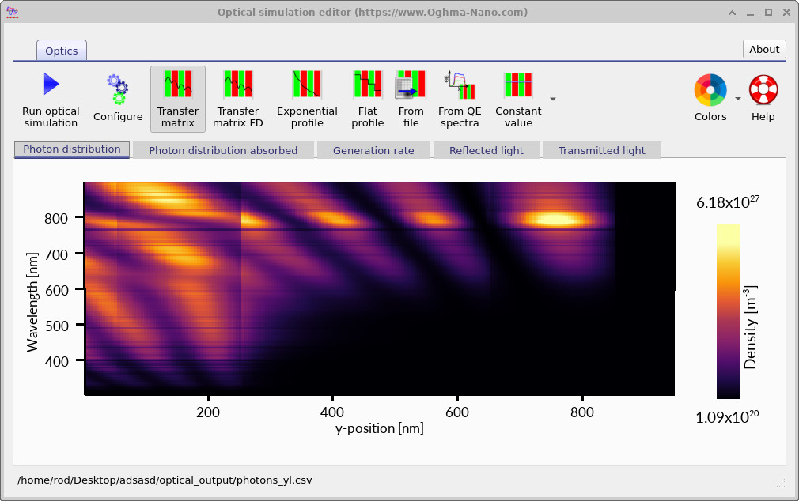Click the Wavelength [nm] axis label
This screenshot has height=501, width=799.
(32, 302)
